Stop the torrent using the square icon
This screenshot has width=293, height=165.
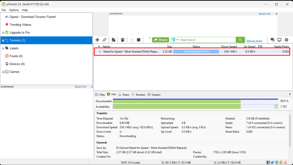tap(138, 40)
